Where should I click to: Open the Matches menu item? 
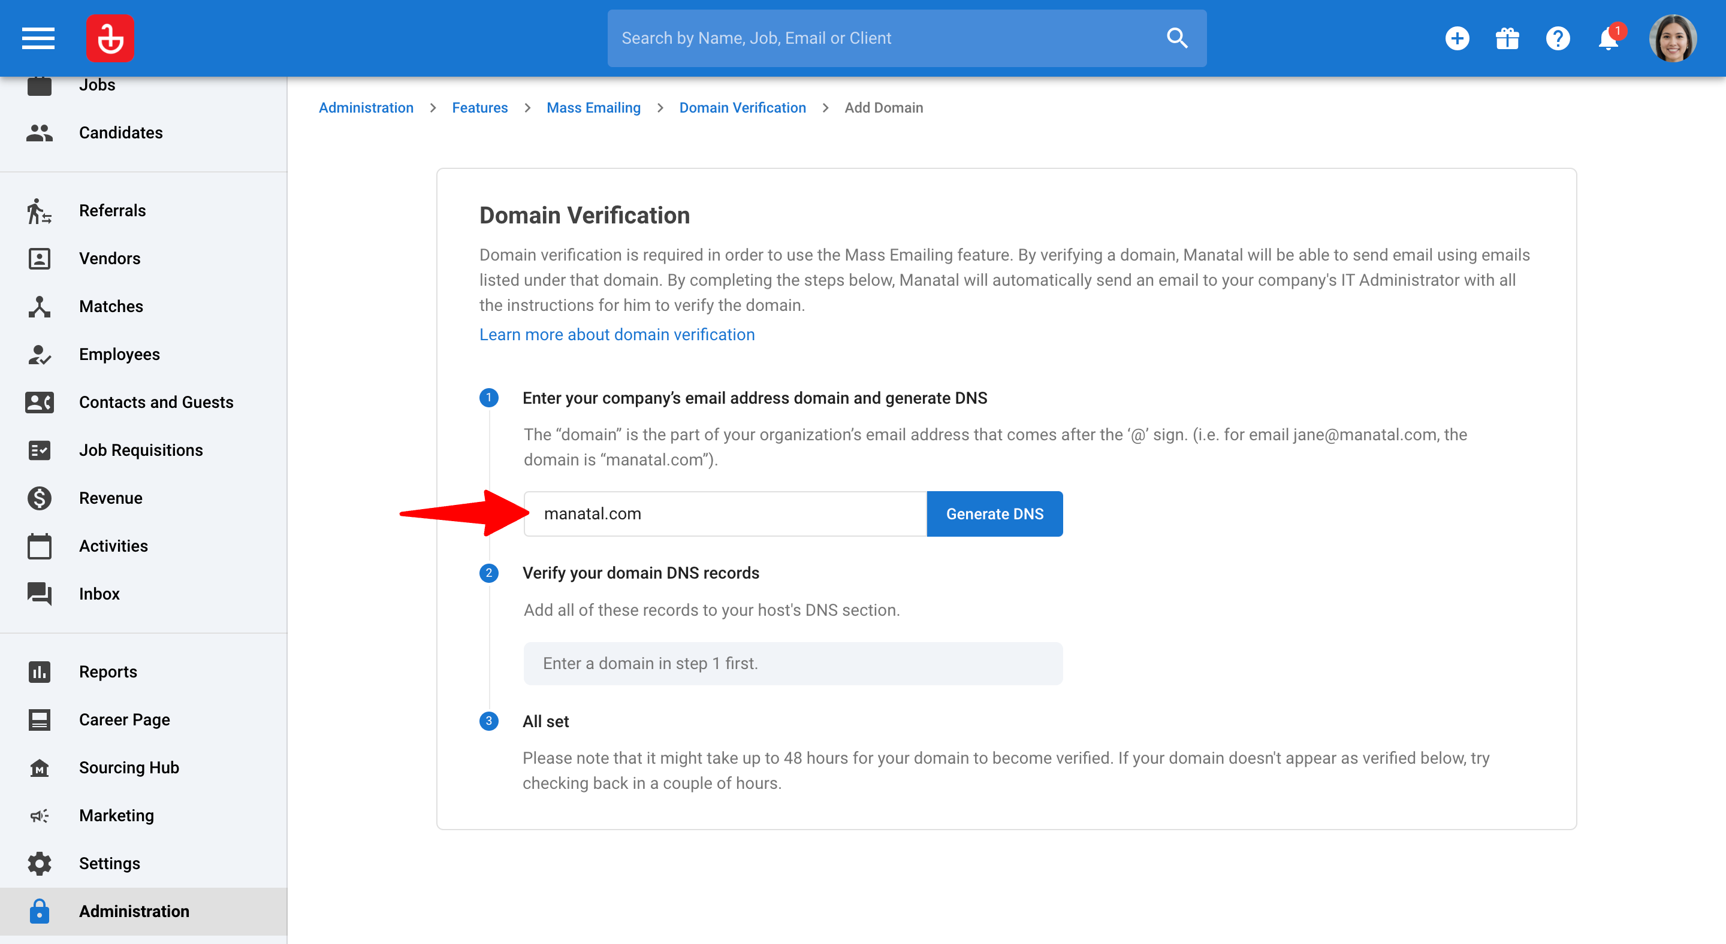coord(143,306)
